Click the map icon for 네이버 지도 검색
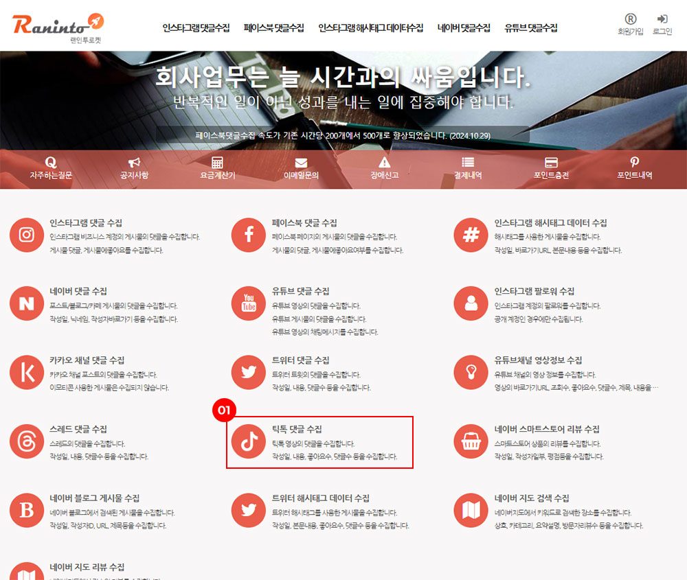 (x=471, y=511)
